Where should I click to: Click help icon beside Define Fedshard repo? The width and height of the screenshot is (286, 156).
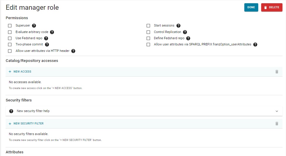pos(188,38)
